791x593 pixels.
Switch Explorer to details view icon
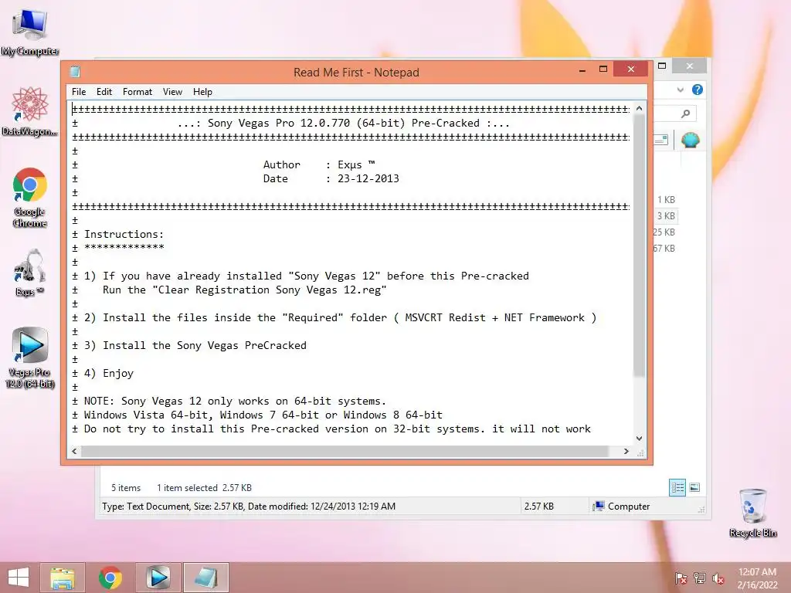point(677,487)
